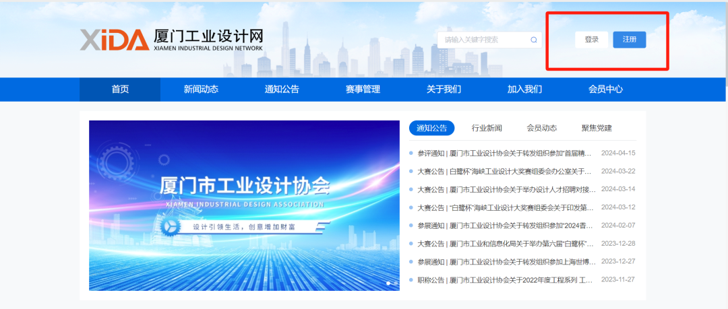Switch to 聚焦党建 tab
Screen dimensions: 728x309
[597, 128]
